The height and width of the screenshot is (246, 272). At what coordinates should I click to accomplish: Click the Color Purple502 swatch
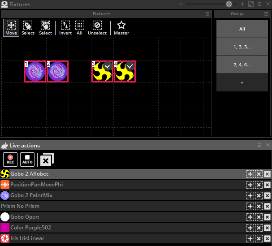click(x=5, y=228)
